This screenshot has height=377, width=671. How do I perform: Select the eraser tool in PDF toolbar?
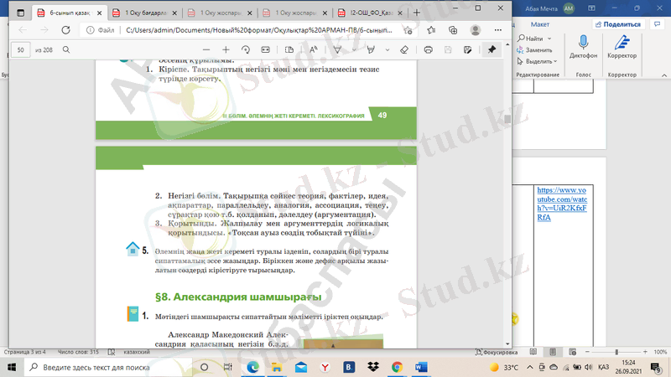pos(403,50)
